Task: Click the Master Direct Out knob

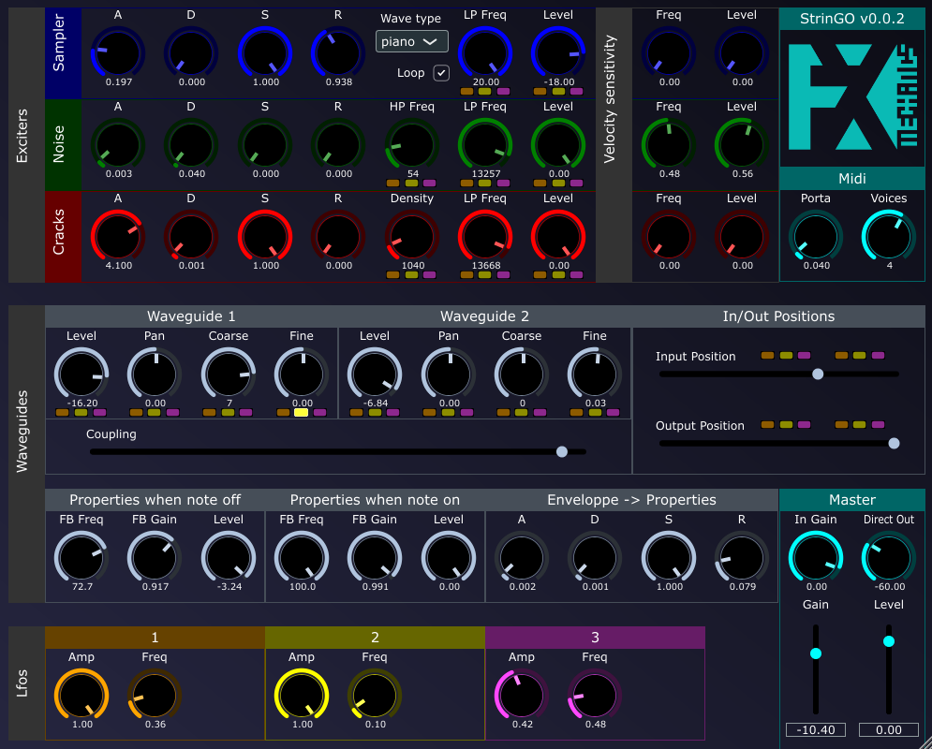Action: tap(888, 557)
